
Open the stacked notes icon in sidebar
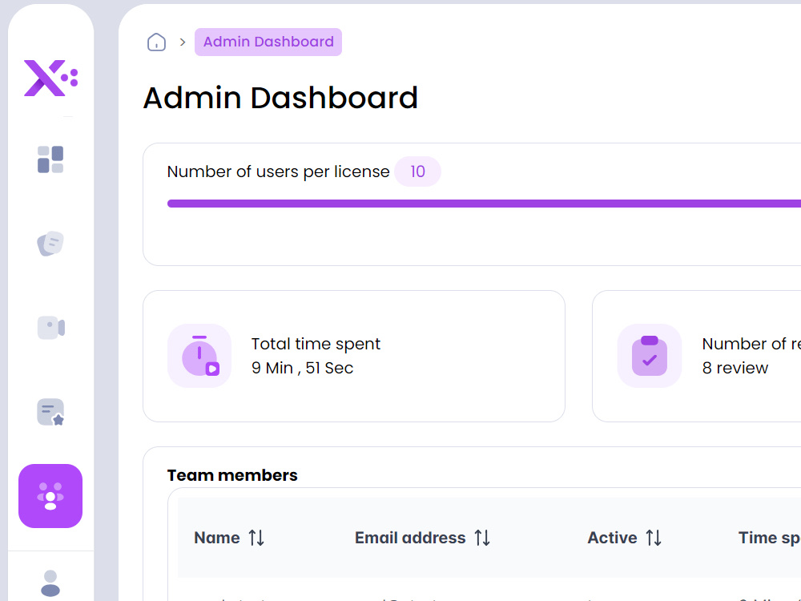50,244
